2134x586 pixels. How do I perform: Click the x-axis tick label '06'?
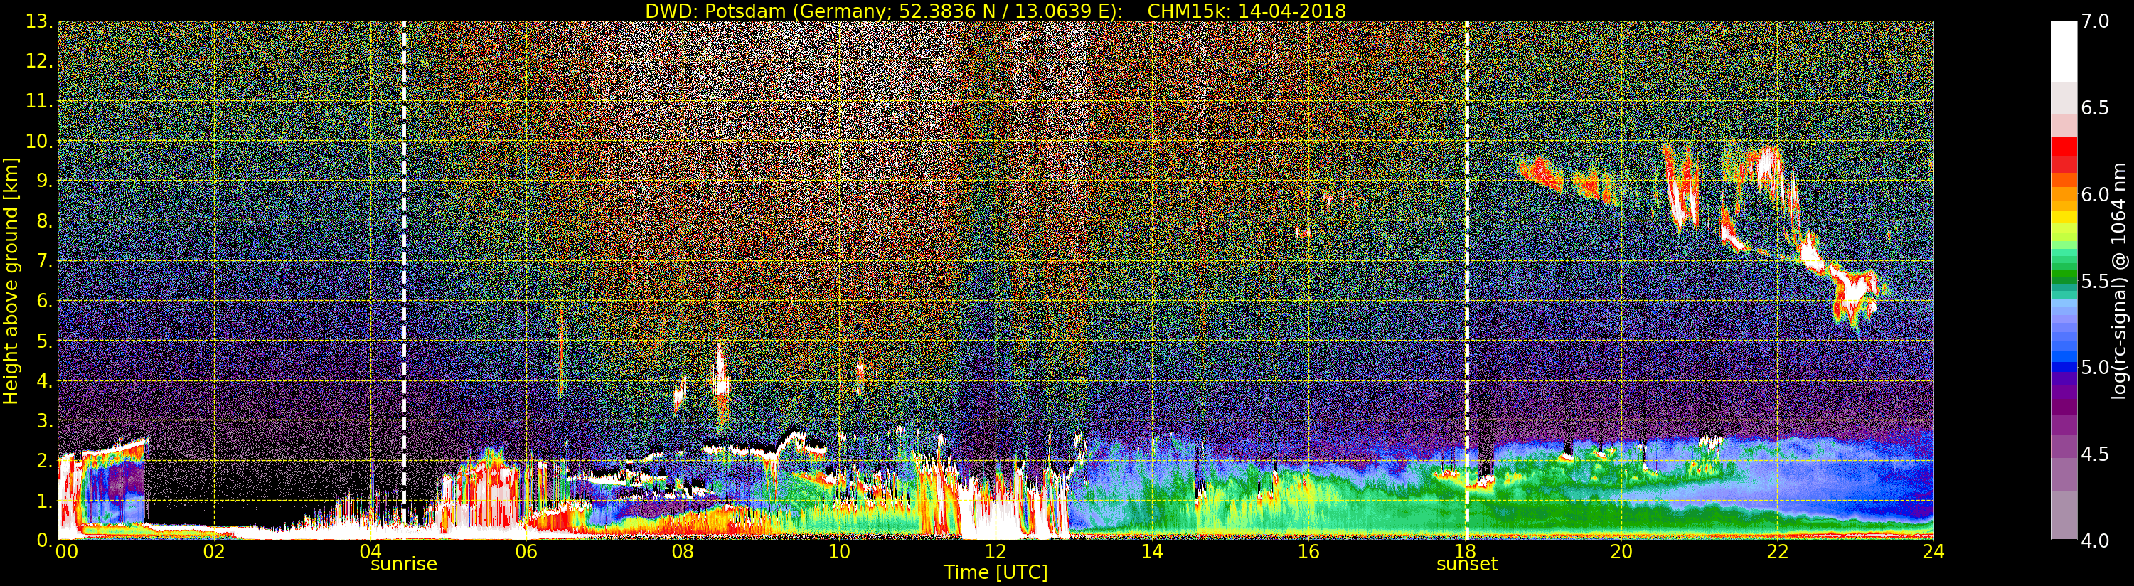point(526,551)
